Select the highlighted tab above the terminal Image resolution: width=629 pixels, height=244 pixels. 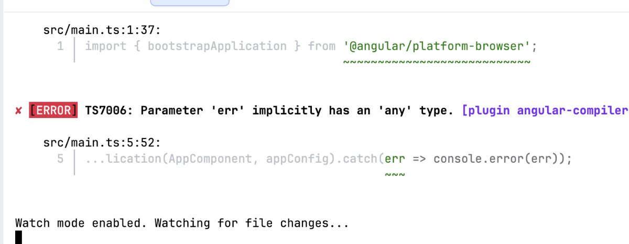pos(190,3)
